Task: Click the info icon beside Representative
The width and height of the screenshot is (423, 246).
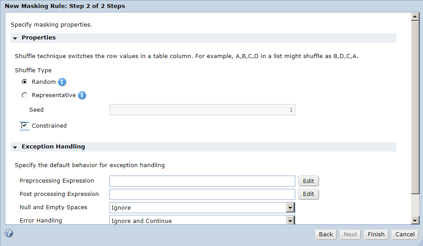Action: pyautogui.click(x=82, y=95)
